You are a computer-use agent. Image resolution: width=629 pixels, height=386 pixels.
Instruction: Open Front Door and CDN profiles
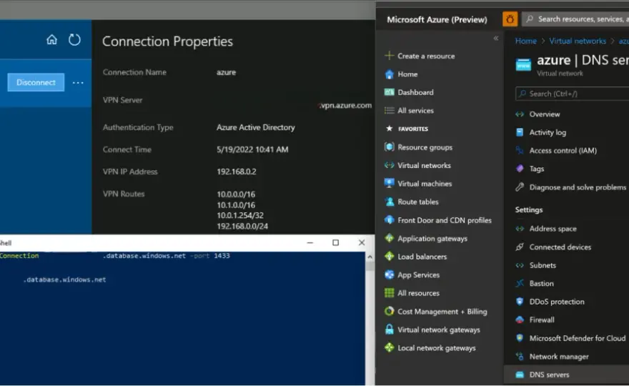coord(445,220)
